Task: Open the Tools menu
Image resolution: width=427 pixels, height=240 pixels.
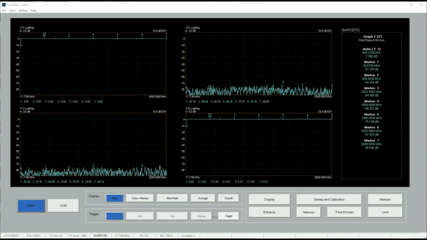Action: (12, 11)
